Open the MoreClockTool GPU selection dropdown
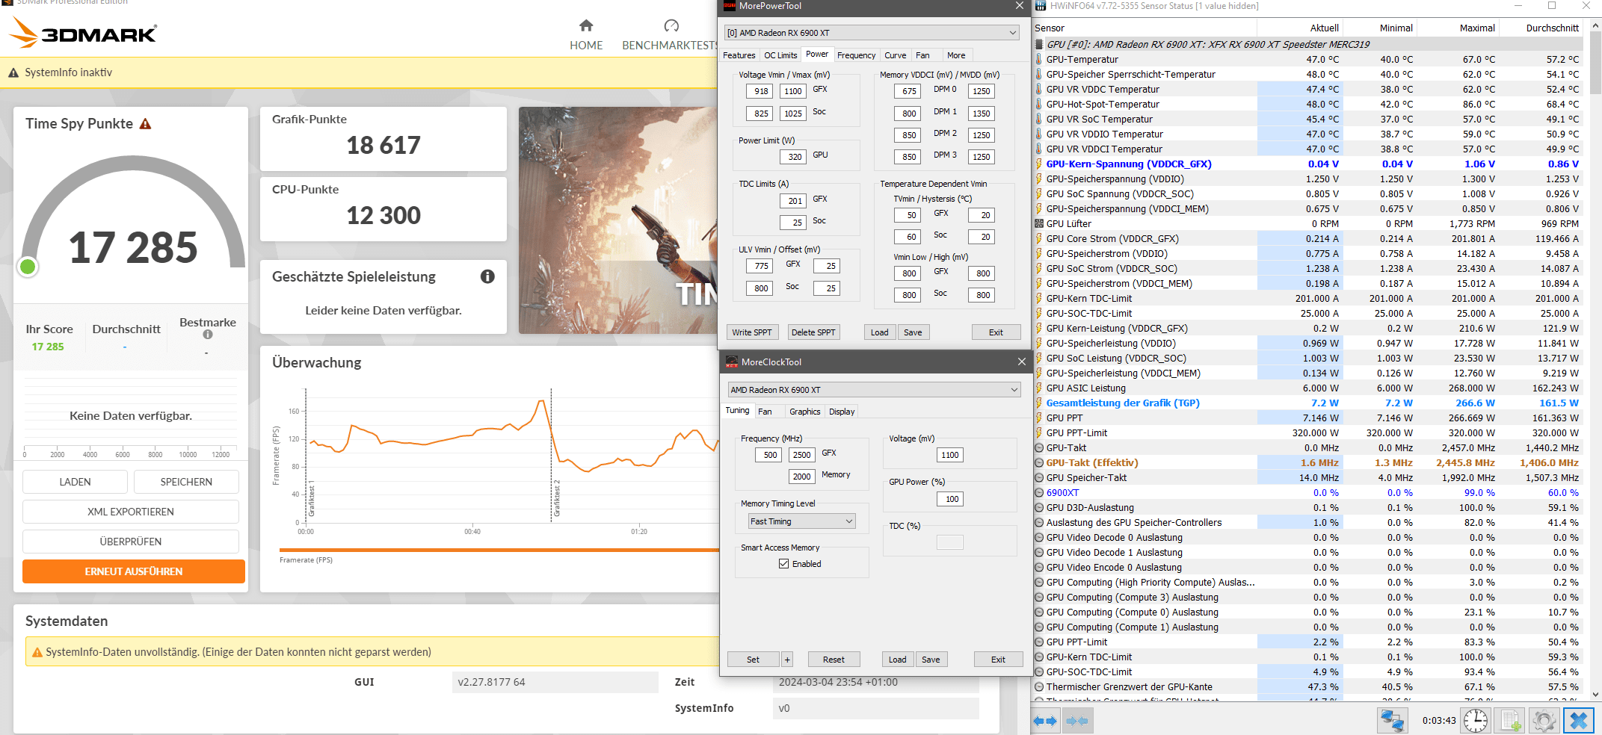The image size is (1602, 735). [874, 390]
